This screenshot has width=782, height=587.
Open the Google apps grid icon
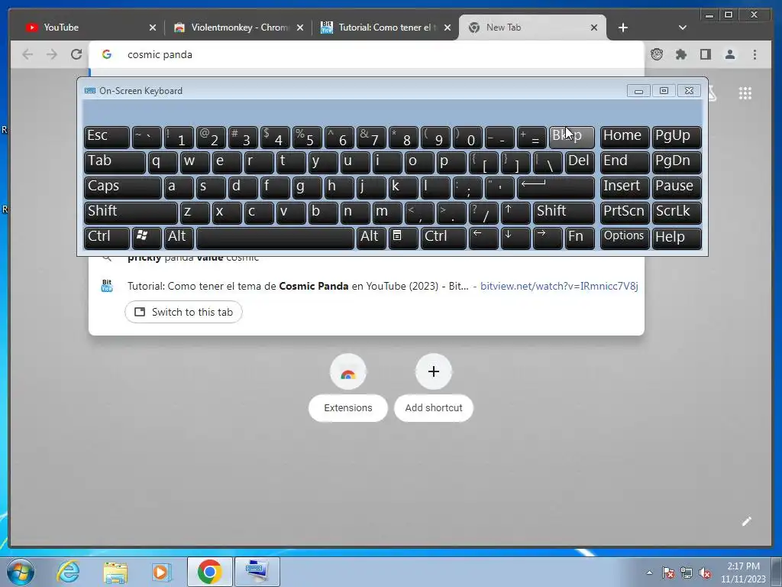(x=745, y=93)
